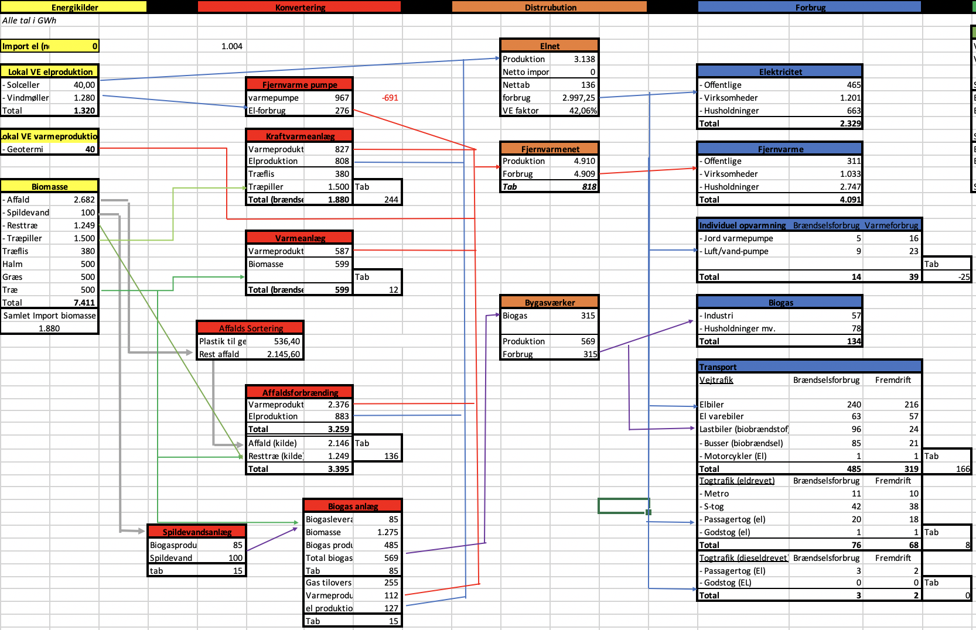Screen dimensions: 976x630
Task: Select the Konvertering red header cell
Action: click(x=299, y=7)
